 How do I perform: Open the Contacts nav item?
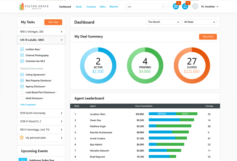pos(91,7)
